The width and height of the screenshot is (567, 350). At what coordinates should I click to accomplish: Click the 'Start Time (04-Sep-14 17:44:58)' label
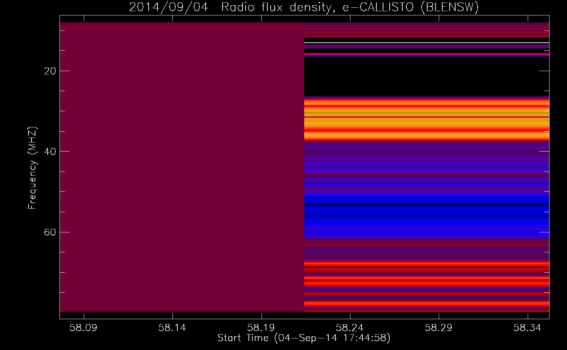tap(304, 338)
